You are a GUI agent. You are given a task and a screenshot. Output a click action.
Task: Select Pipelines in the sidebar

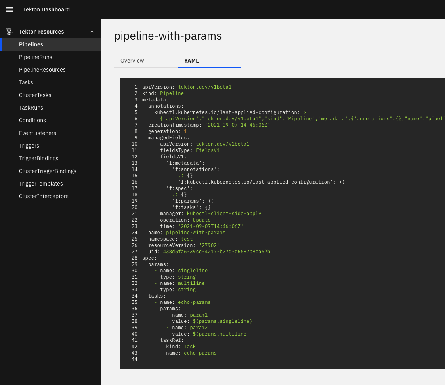51,44
